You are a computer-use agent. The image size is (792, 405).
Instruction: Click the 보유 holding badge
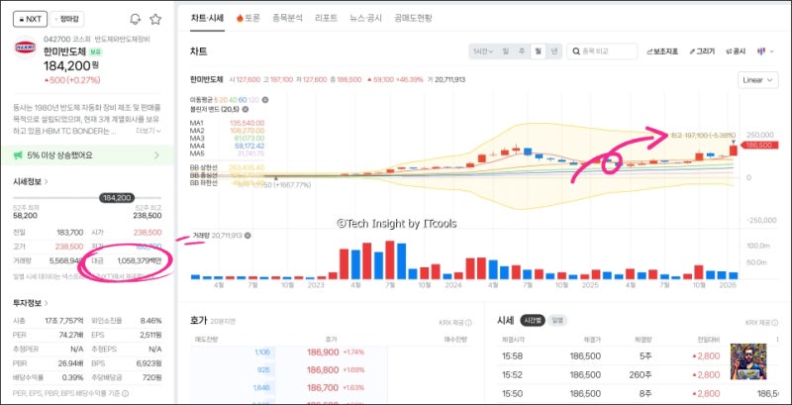click(96, 51)
